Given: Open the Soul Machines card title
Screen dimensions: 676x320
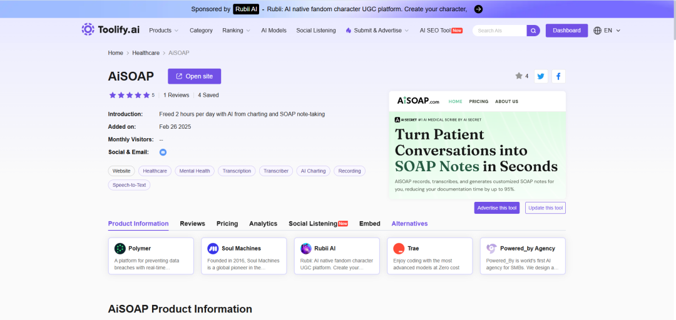Looking at the screenshot, I should click(x=242, y=249).
